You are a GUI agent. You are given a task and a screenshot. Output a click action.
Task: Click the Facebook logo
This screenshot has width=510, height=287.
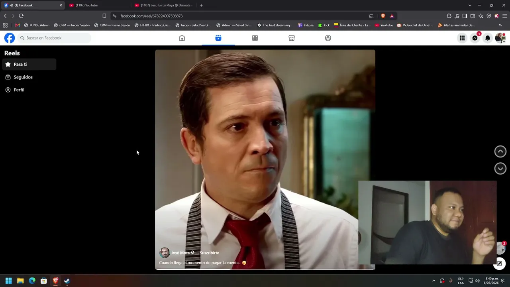click(10, 38)
